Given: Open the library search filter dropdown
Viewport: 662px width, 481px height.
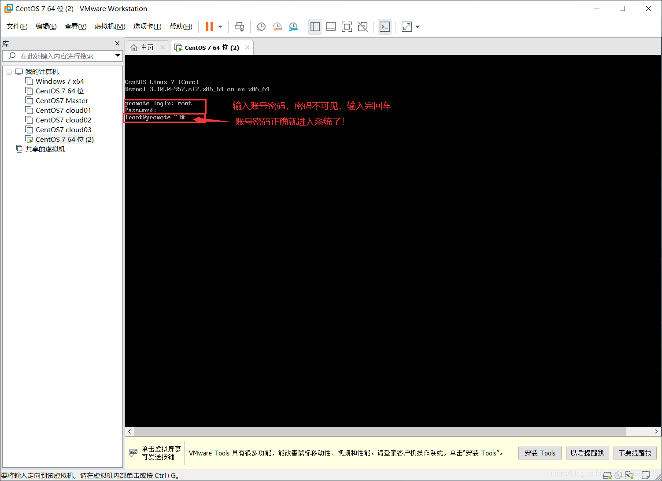Looking at the screenshot, I should pyautogui.click(x=118, y=55).
